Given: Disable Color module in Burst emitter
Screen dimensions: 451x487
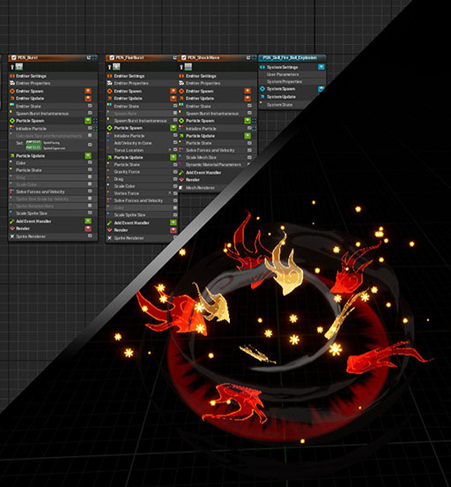Looking at the screenshot, I should pyautogui.click(x=90, y=162).
